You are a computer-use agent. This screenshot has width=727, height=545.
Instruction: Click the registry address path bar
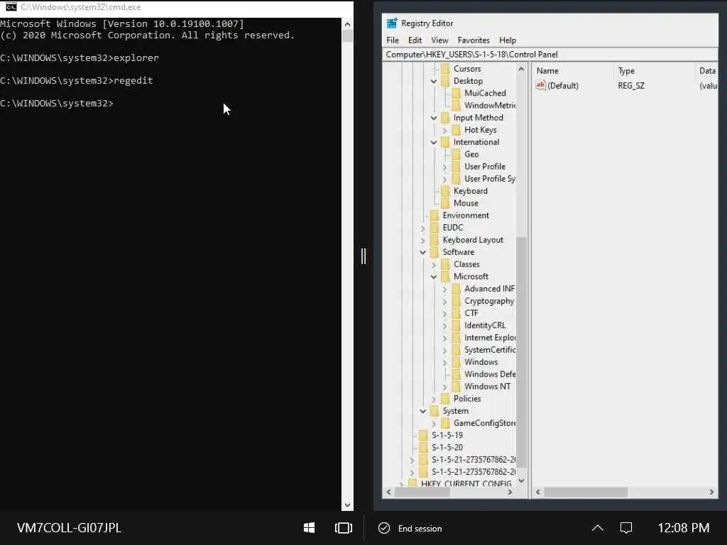pos(550,54)
